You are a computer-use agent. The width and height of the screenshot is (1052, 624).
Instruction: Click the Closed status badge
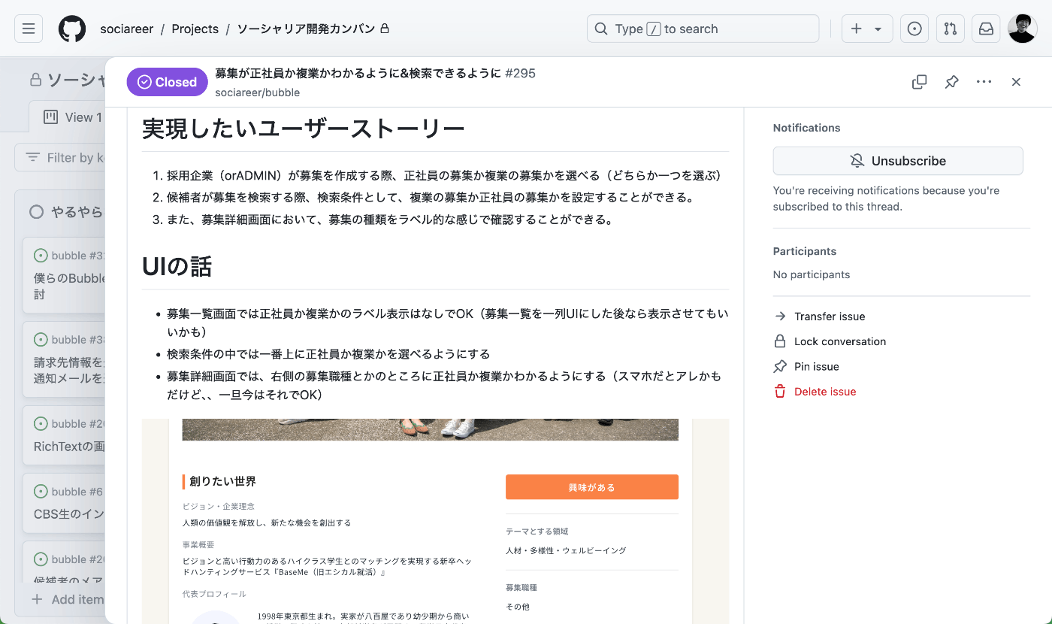167,82
